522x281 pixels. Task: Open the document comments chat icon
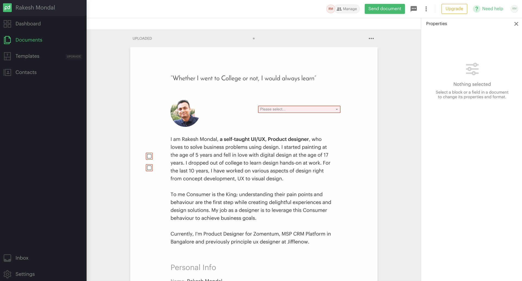(414, 9)
